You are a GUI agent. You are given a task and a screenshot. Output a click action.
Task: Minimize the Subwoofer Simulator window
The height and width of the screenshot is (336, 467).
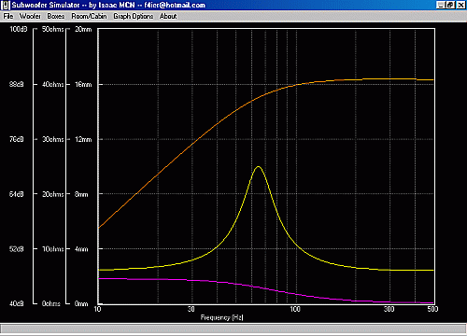tap(440, 5)
